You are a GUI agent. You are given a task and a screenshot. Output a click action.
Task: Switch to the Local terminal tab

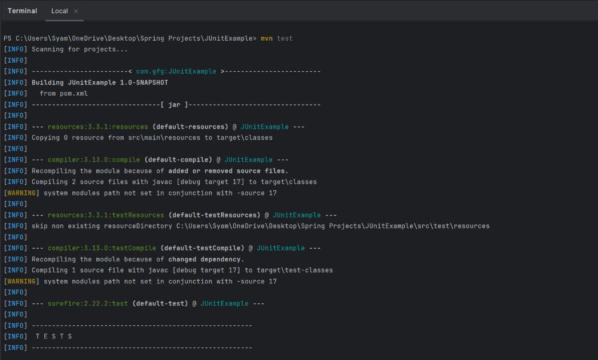pyautogui.click(x=59, y=11)
